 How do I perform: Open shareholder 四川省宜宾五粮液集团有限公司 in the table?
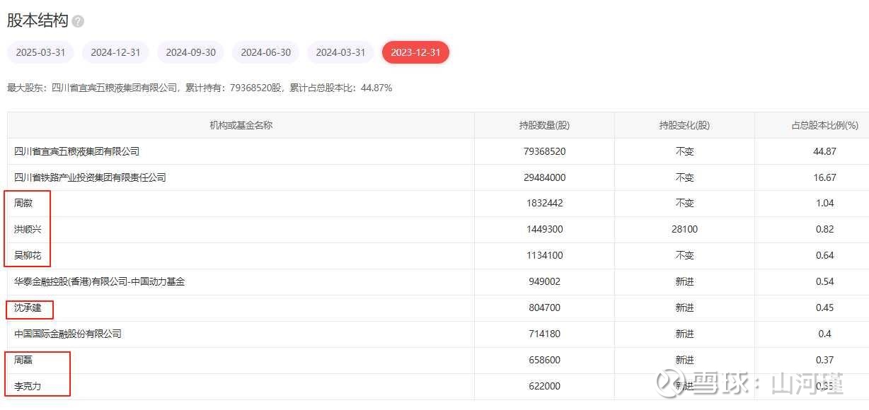[76, 151]
